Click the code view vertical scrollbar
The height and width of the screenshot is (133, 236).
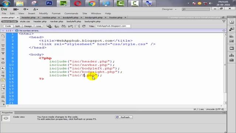pyautogui.click(x=225, y=69)
